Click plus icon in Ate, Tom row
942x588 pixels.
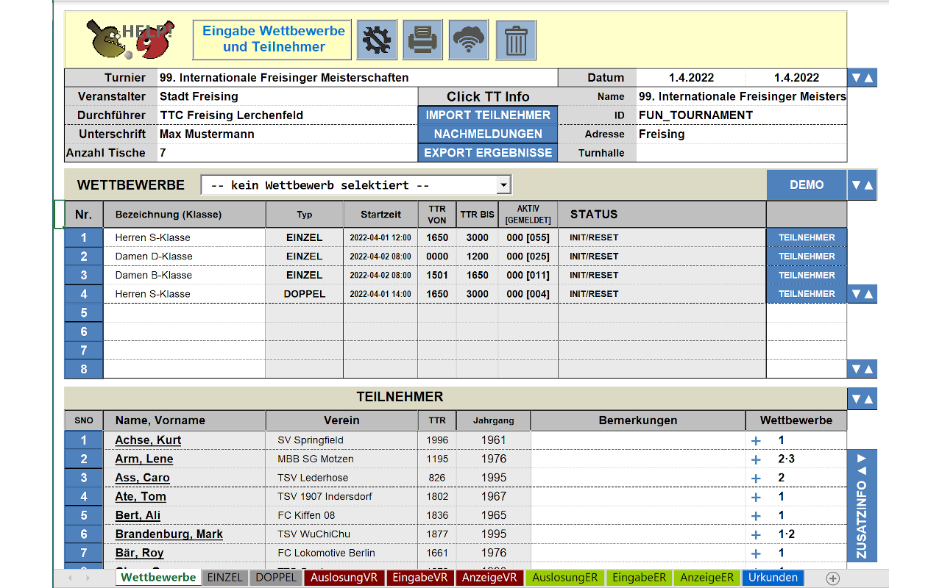pyautogui.click(x=756, y=497)
